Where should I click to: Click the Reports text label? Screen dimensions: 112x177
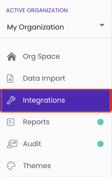coord(36,122)
